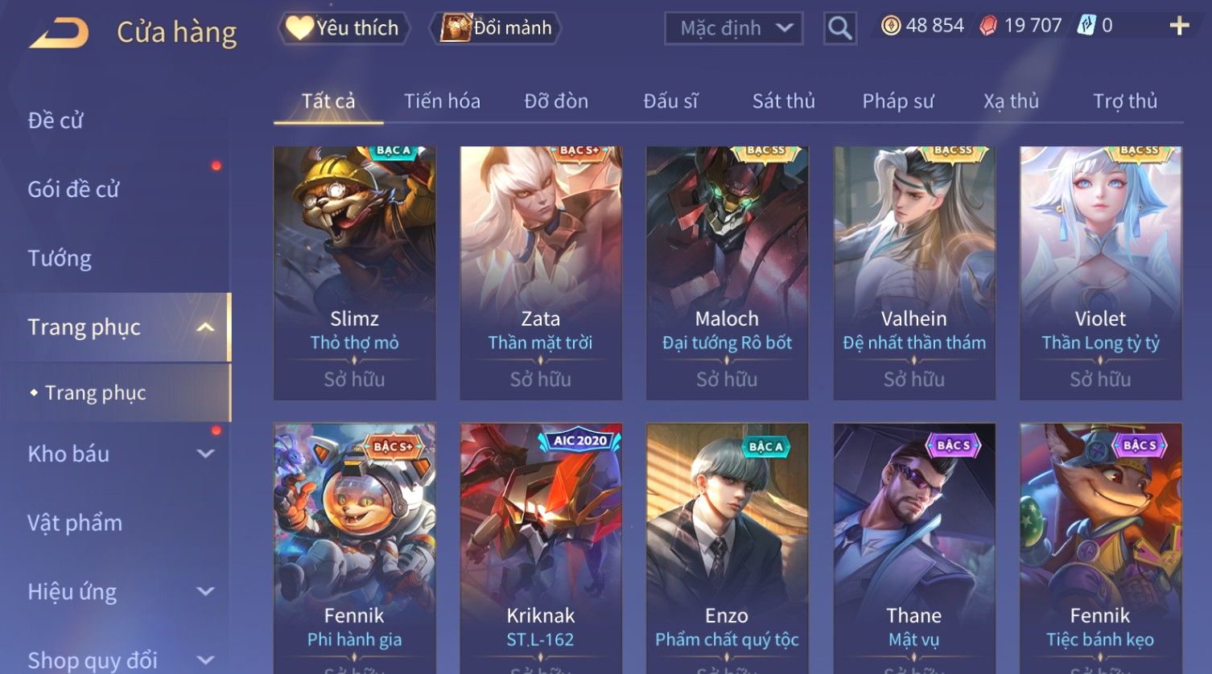Open the Mặc định sort dropdown
The width and height of the screenshot is (1212, 674).
click(733, 29)
